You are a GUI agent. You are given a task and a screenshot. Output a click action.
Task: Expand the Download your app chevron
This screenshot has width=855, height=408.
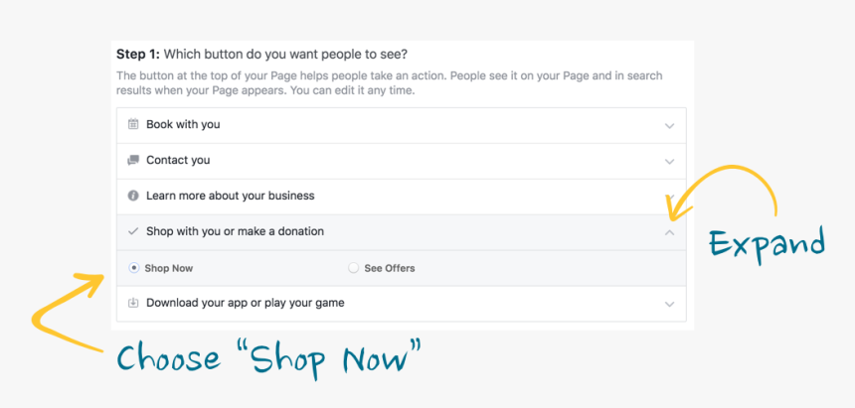coord(670,305)
